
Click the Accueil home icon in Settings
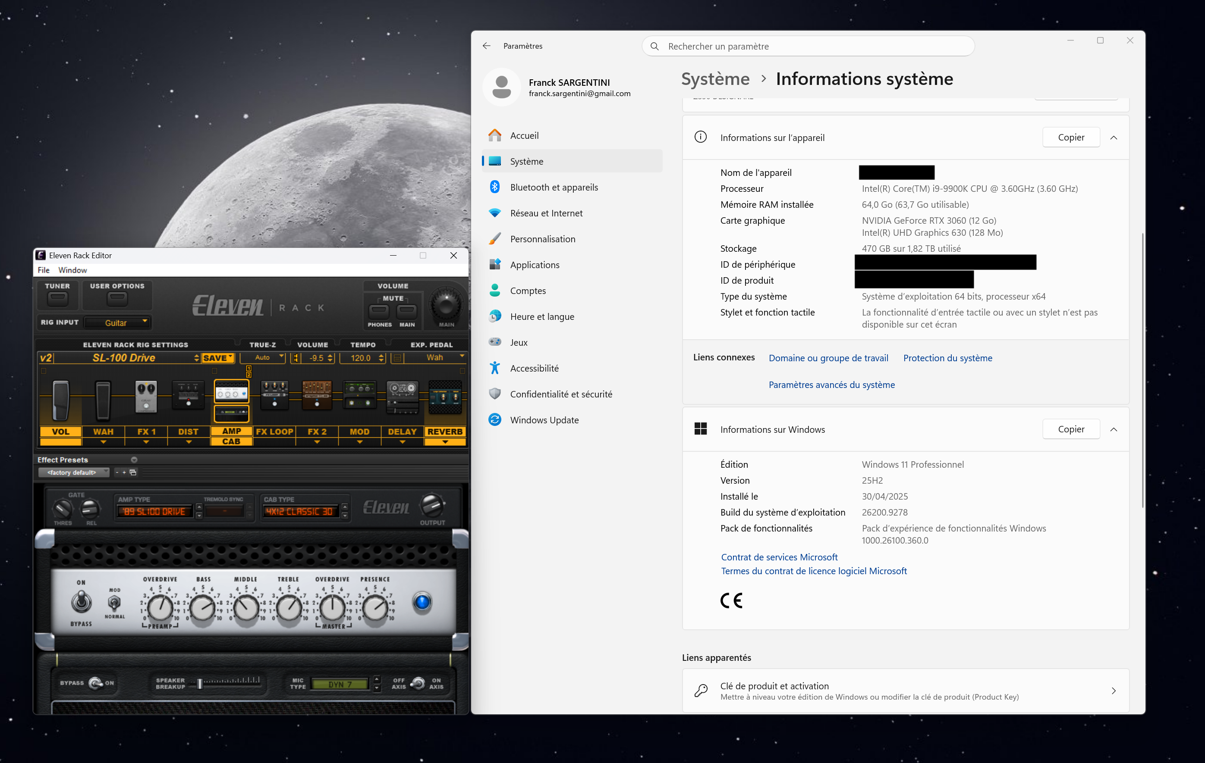coord(494,135)
